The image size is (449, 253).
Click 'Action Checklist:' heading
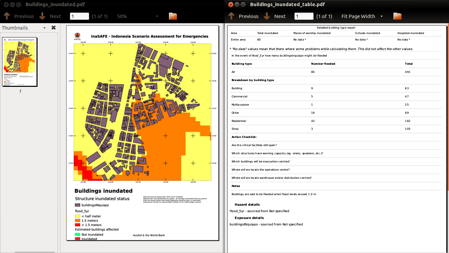(x=244, y=137)
